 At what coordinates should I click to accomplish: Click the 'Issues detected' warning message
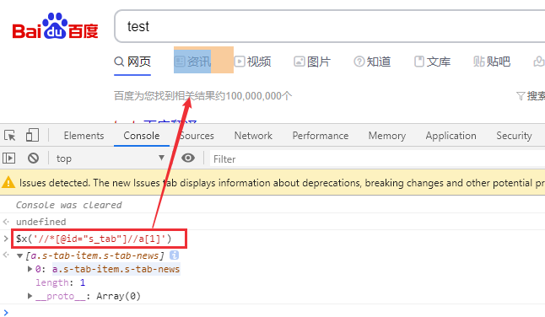click(x=282, y=183)
